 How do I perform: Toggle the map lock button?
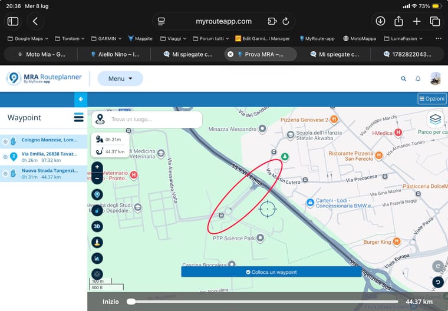[97, 211]
